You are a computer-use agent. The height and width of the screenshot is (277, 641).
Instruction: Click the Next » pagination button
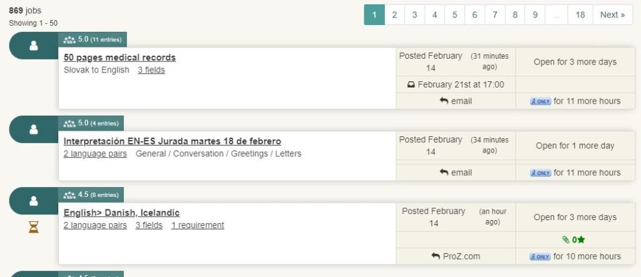point(612,15)
